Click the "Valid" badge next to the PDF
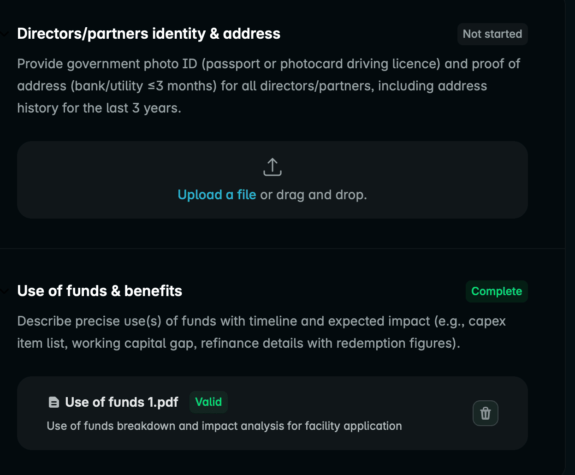 (208, 402)
